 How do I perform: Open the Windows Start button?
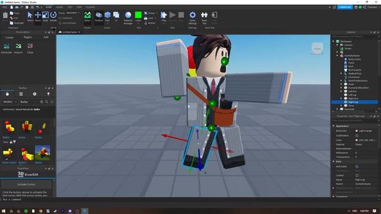[x=4, y=211]
